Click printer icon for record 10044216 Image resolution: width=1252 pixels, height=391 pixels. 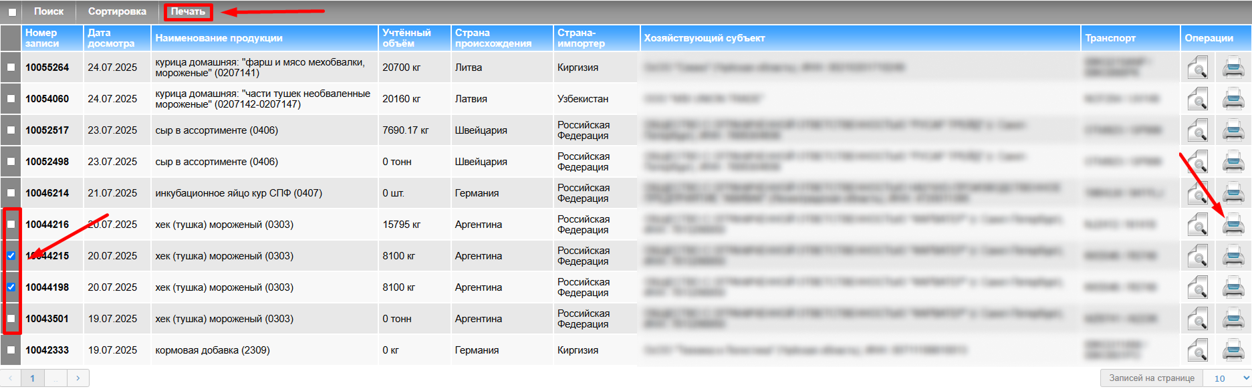coord(1233,225)
